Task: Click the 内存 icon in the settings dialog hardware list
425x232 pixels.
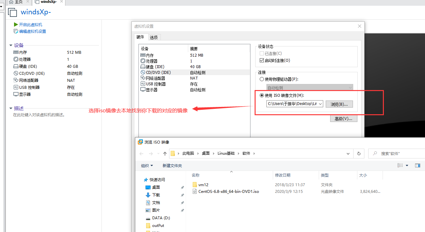Action: click(143, 55)
